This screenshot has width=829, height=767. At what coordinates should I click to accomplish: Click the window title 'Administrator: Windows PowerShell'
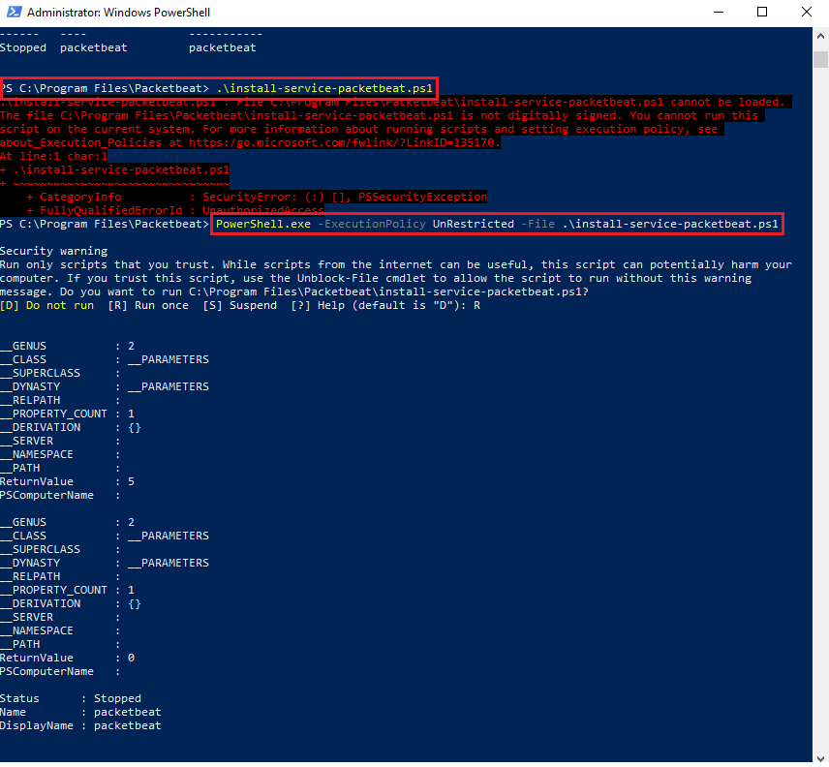[118, 13]
